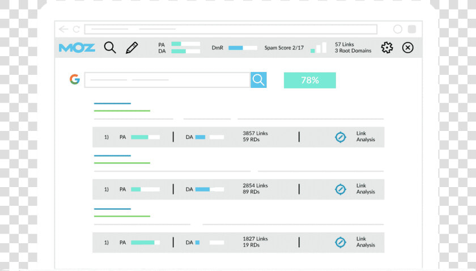Click the '3857 Links' text
476x271 pixels.
255,133
